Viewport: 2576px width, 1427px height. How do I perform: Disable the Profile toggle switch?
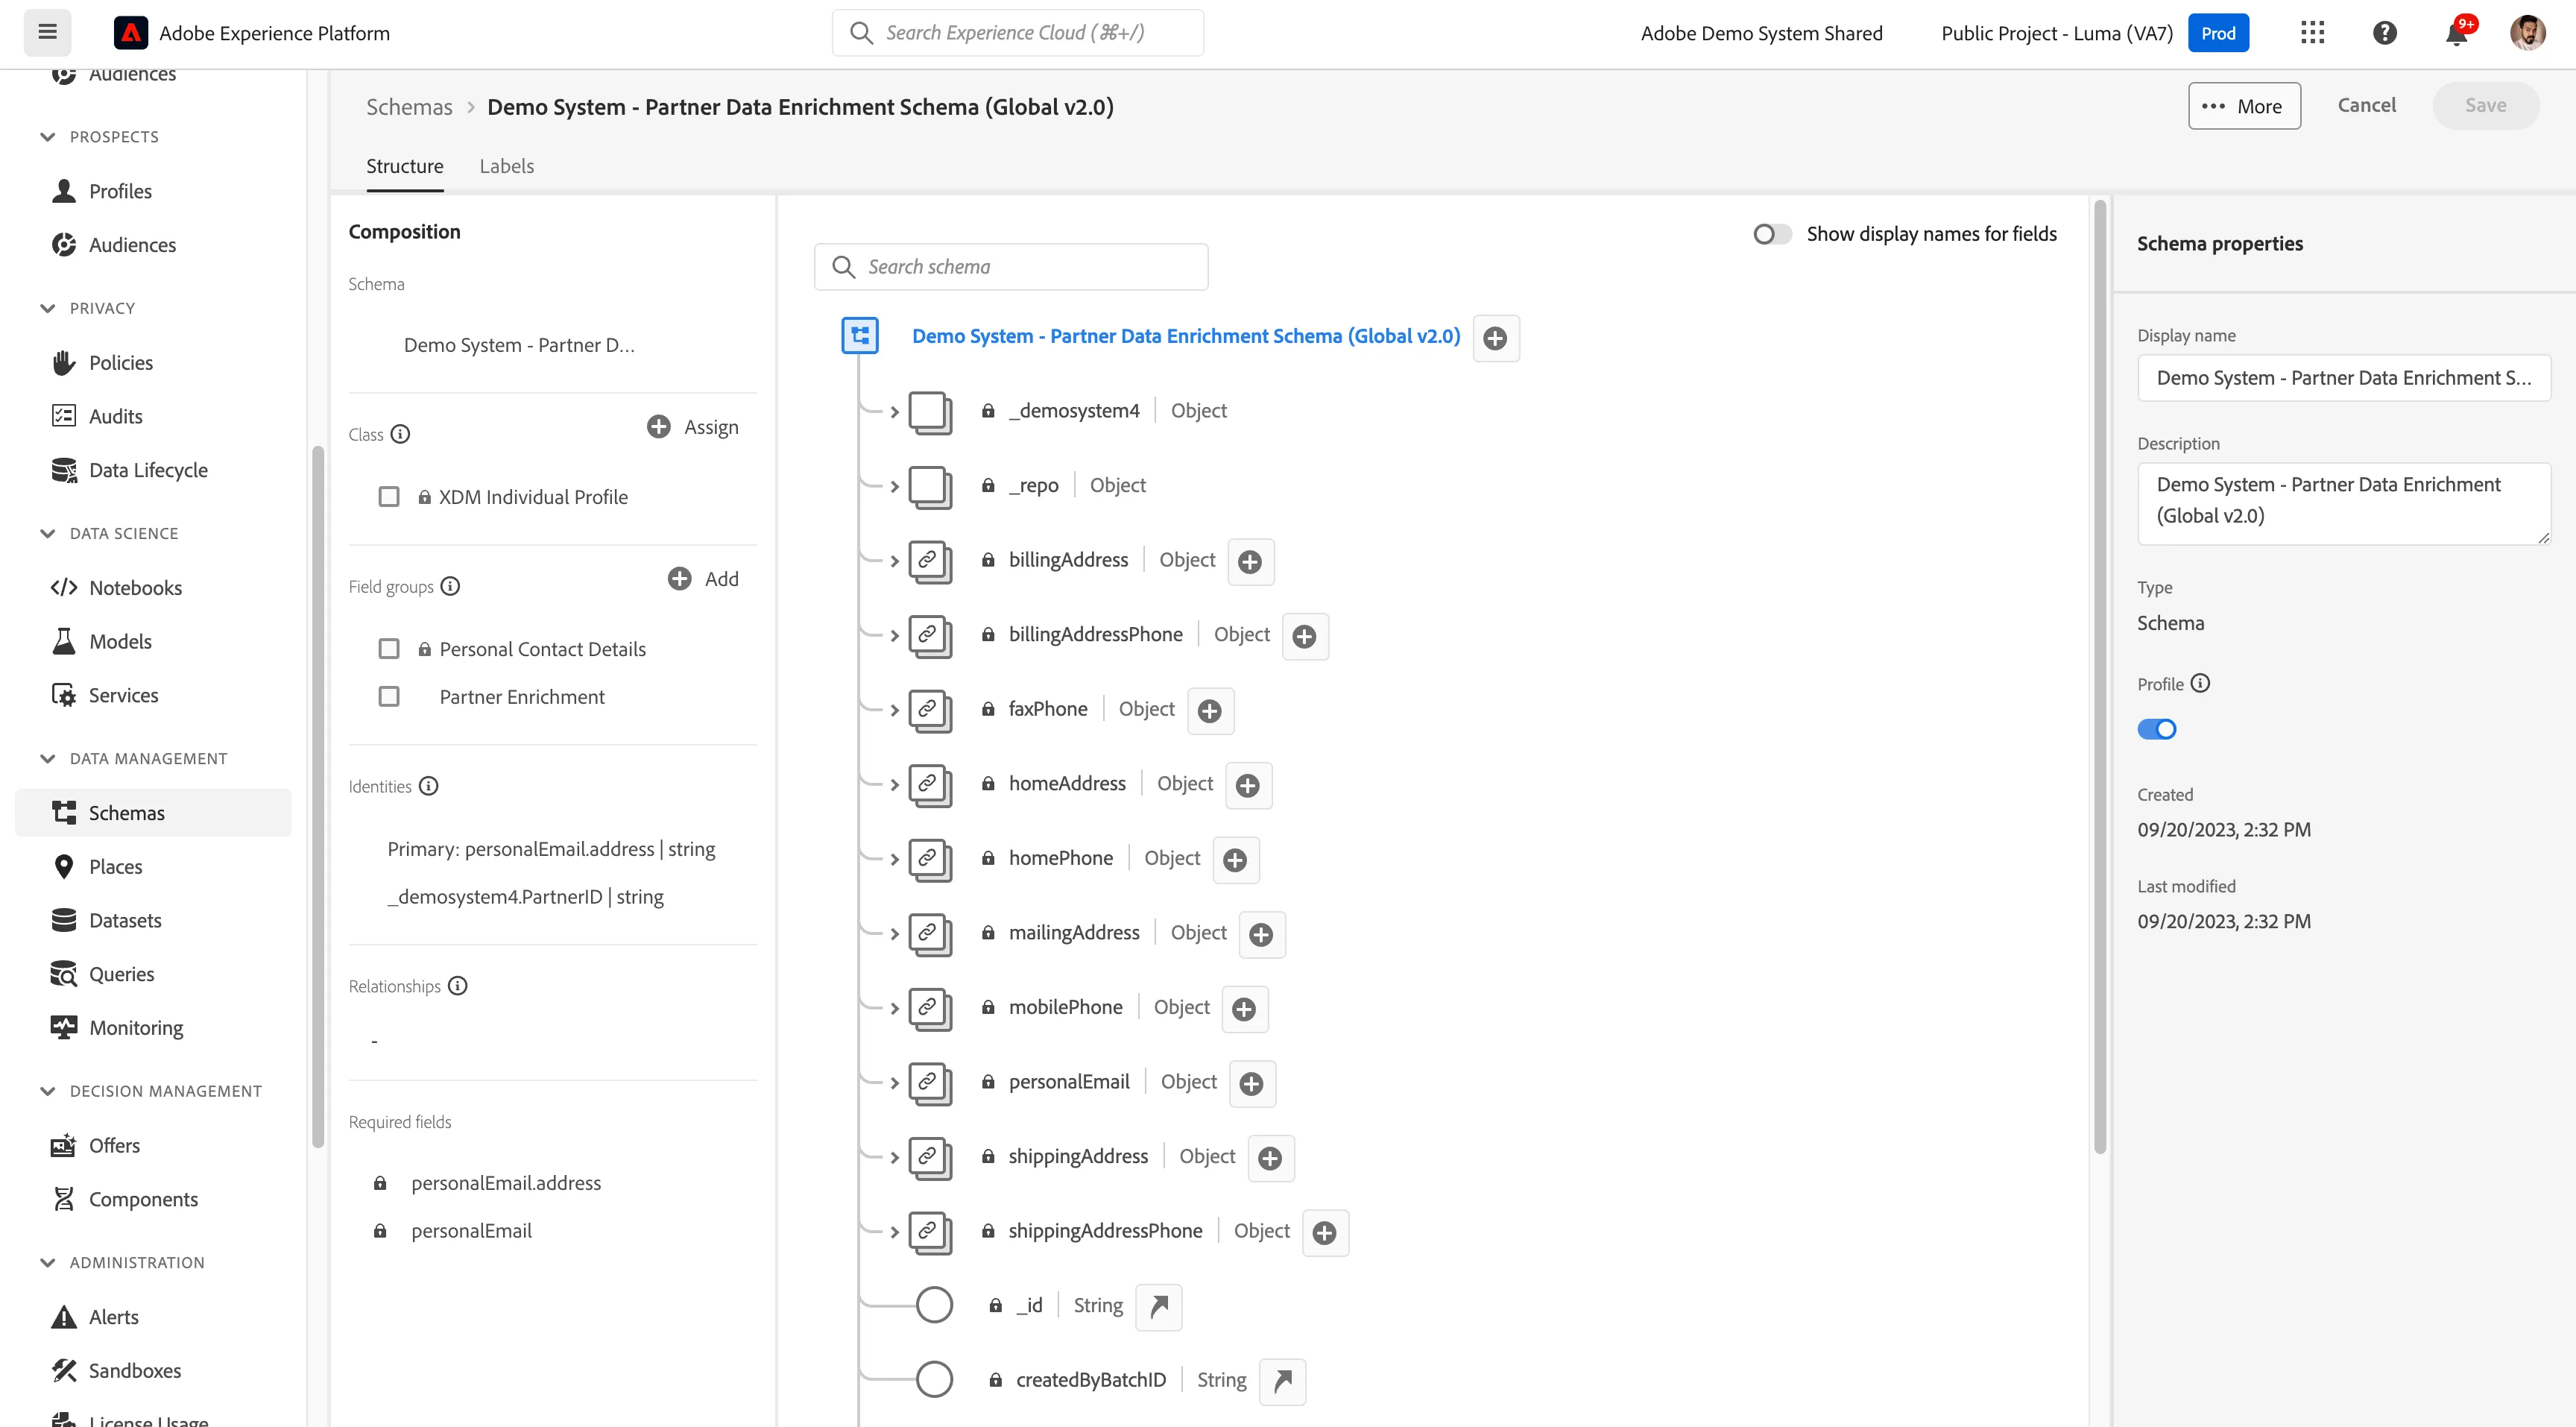pos(2157,729)
